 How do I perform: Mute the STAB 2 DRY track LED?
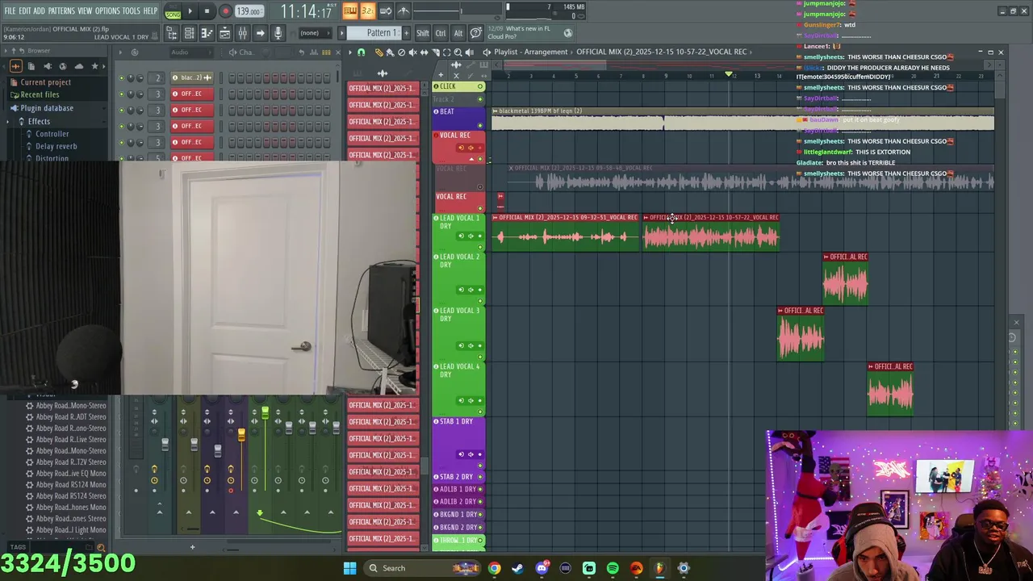tap(480, 477)
